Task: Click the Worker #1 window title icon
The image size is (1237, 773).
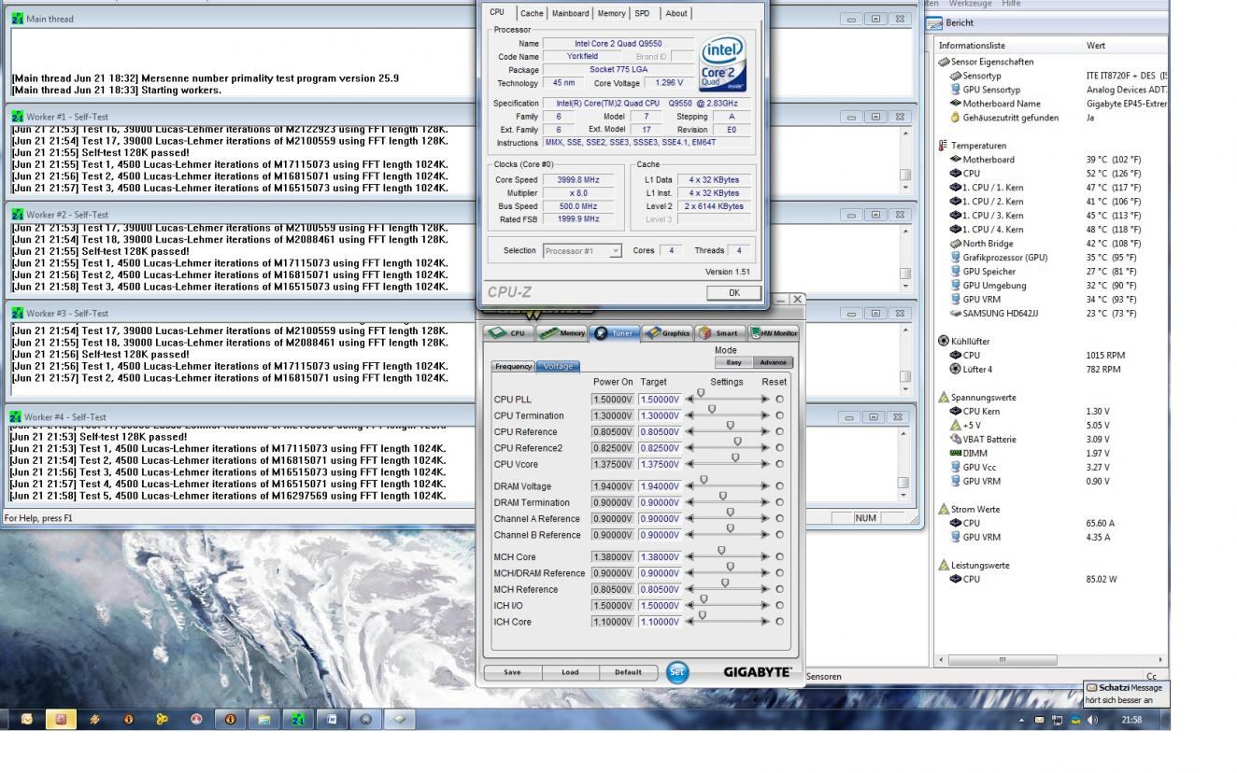Action: point(17,116)
